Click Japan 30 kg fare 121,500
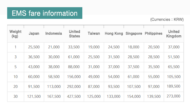The image size is (190, 109). pyautogui.click(x=34, y=96)
